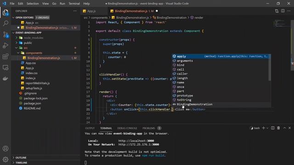Kill the terminal with trash icon

pos(279,128)
